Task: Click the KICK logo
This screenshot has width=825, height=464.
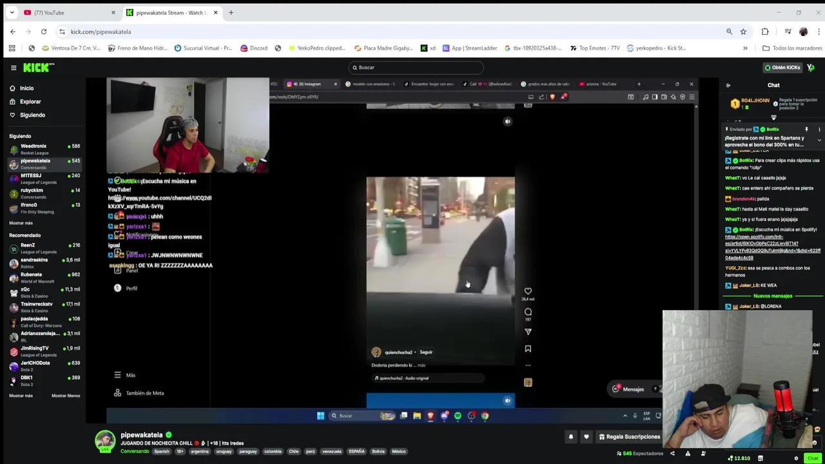Action: click(x=39, y=68)
